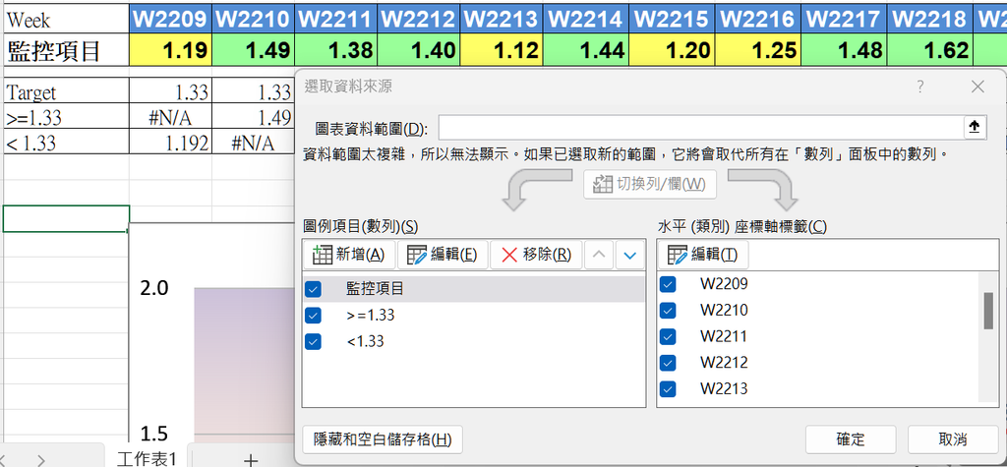The width and height of the screenshot is (1007, 467).
Task: Uncheck the W2211 category checkbox
Action: click(668, 336)
